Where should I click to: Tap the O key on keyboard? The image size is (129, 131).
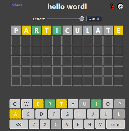pos(108,104)
